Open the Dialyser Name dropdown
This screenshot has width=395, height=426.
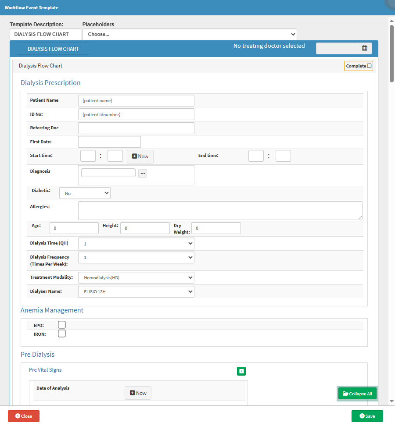[136, 291]
